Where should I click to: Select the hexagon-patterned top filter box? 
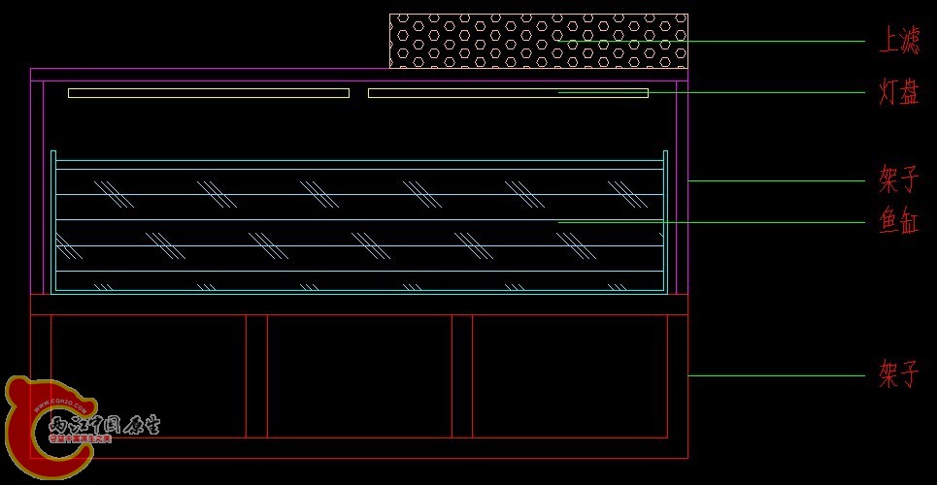pyautogui.click(x=539, y=41)
